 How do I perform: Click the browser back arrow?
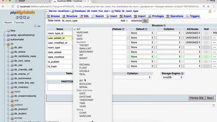(x=3, y=6)
